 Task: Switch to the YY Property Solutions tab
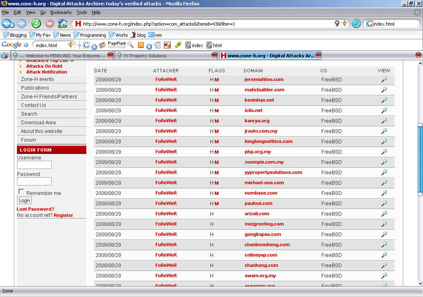(x=166, y=56)
